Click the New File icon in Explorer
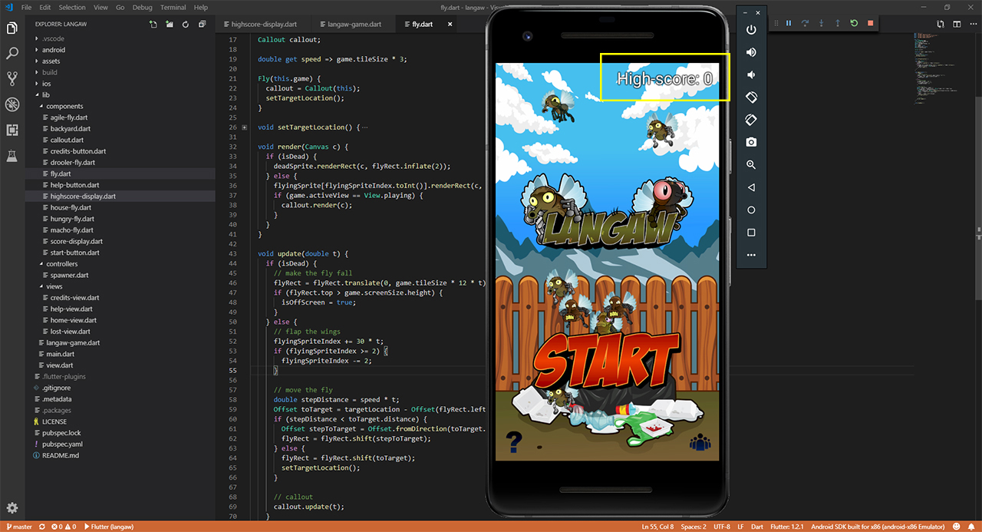The image size is (982, 532). 153,25
